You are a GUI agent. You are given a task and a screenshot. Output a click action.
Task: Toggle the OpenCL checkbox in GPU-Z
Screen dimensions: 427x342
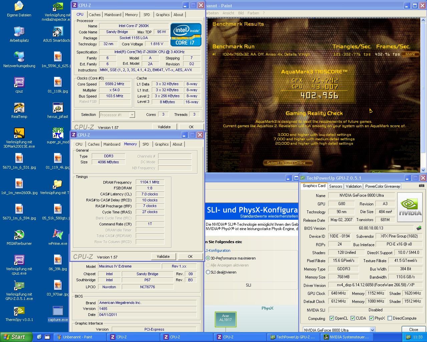click(x=332, y=318)
